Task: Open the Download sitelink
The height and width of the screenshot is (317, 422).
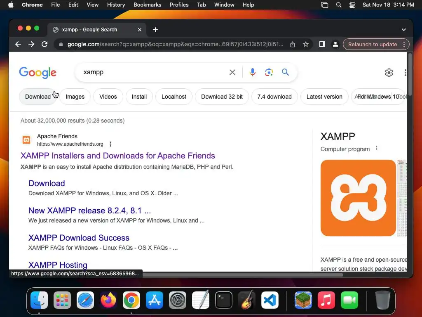Action: [x=47, y=183]
